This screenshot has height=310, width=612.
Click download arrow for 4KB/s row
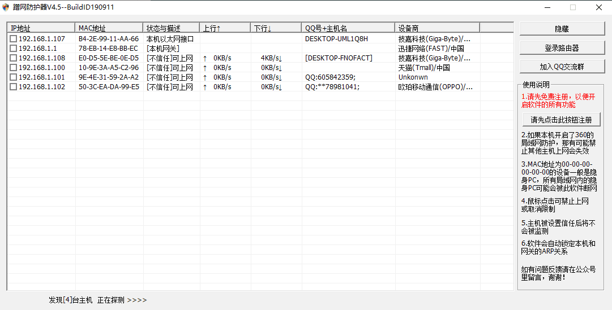[x=280, y=58]
